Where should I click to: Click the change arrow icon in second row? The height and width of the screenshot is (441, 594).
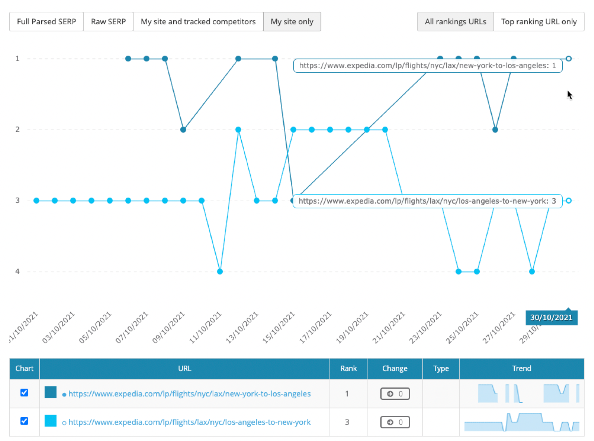click(390, 422)
